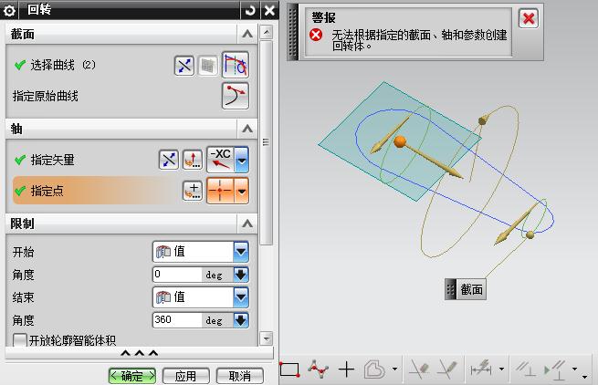This screenshot has width=598, height=385.
Task: Click the 指定原始曲线 label
Action: point(46,96)
